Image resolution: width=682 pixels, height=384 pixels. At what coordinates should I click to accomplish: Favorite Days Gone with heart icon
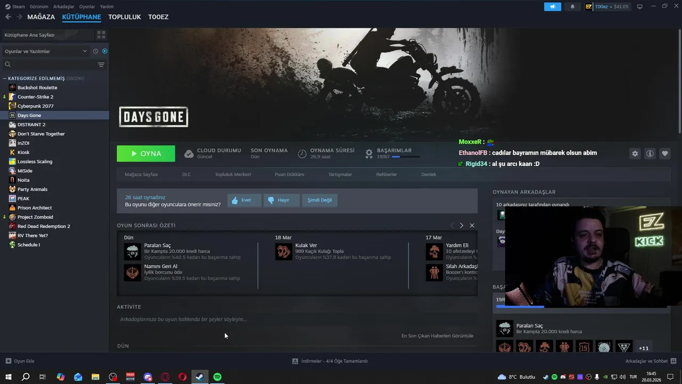click(x=665, y=154)
